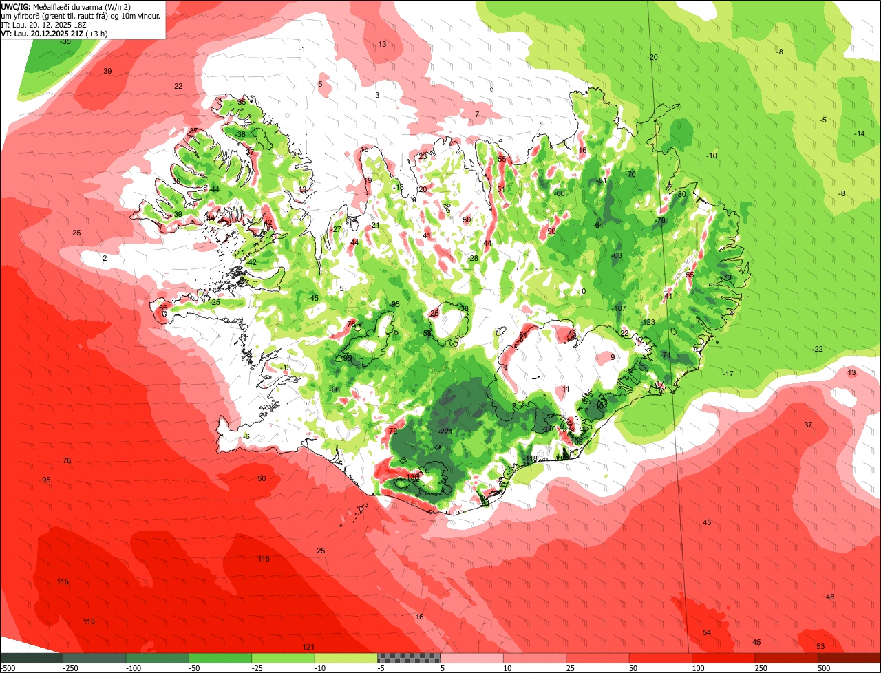The image size is (881, 673).
Task: Click the '-27' value on the map
Action: [335, 230]
